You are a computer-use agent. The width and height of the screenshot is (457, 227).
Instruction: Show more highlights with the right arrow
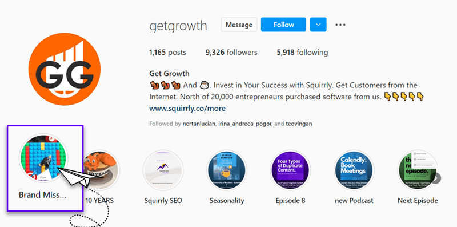pyautogui.click(x=436, y=178)
